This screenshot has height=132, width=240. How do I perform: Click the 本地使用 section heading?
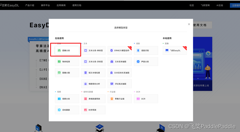(167, 38)
